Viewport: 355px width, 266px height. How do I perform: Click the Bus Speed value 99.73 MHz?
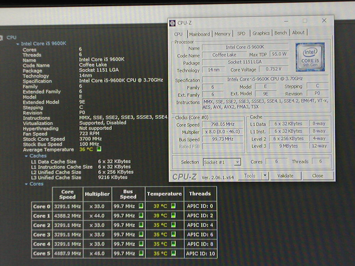223,139
